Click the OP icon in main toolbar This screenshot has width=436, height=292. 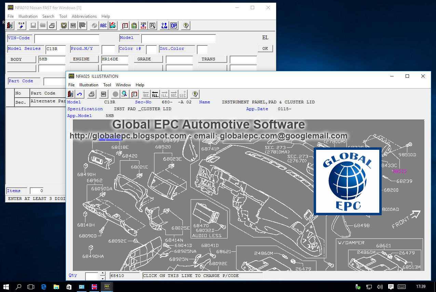(174, 25)
